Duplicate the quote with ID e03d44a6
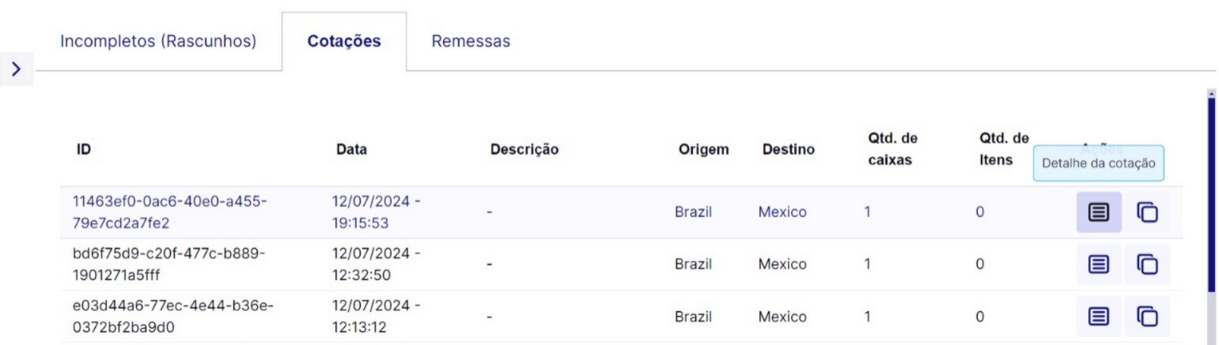 tap(1147, 317)
